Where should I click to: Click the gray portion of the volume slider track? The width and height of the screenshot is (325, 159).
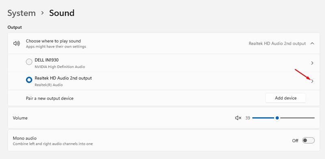pyautogui.click(x=297, y=118)
